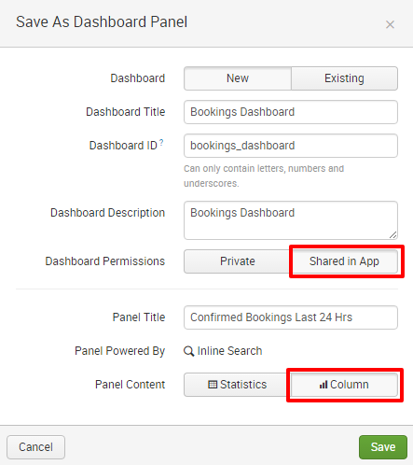Select the Statistics table icon
The image size is (413, 465).
point(213,385)
